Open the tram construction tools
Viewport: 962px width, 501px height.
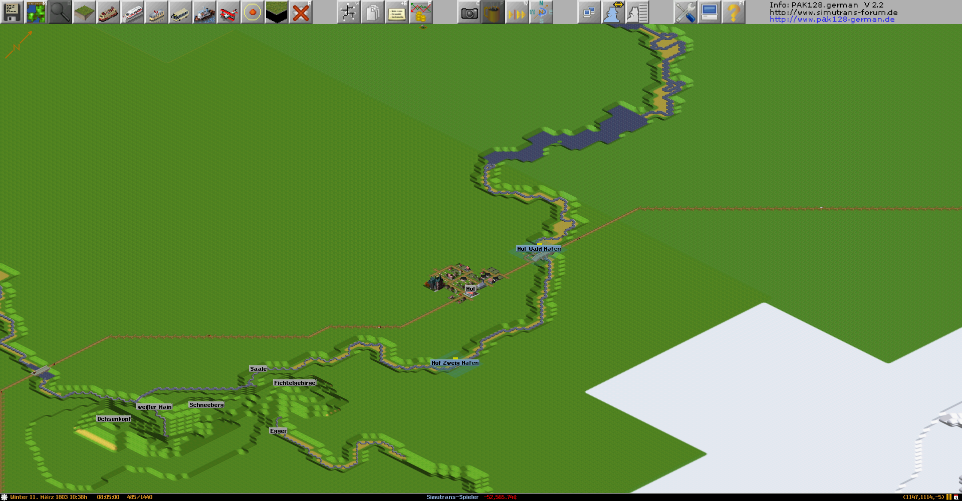coord(156,12)
